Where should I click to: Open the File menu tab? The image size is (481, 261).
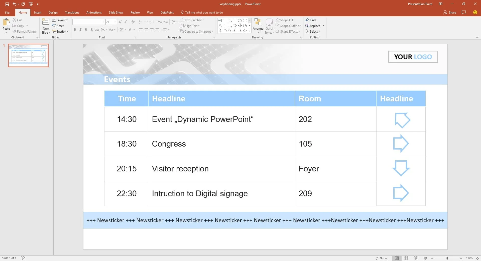[x=7, y=13]
